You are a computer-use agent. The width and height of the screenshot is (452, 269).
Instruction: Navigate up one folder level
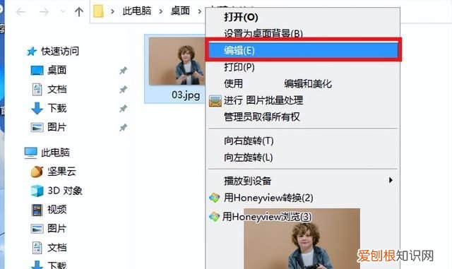pos(78,12)
